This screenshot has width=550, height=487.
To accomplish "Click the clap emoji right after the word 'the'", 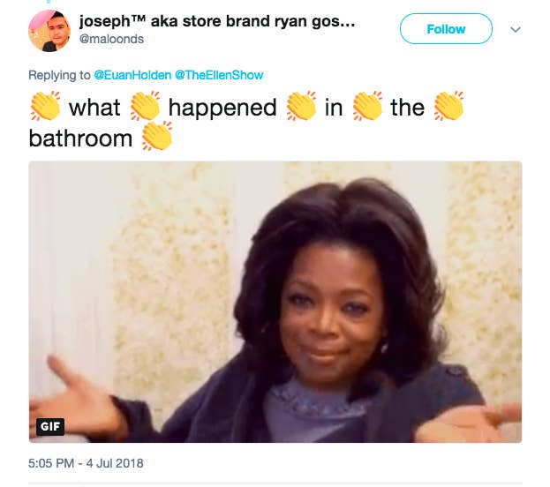I will (449, 106).
